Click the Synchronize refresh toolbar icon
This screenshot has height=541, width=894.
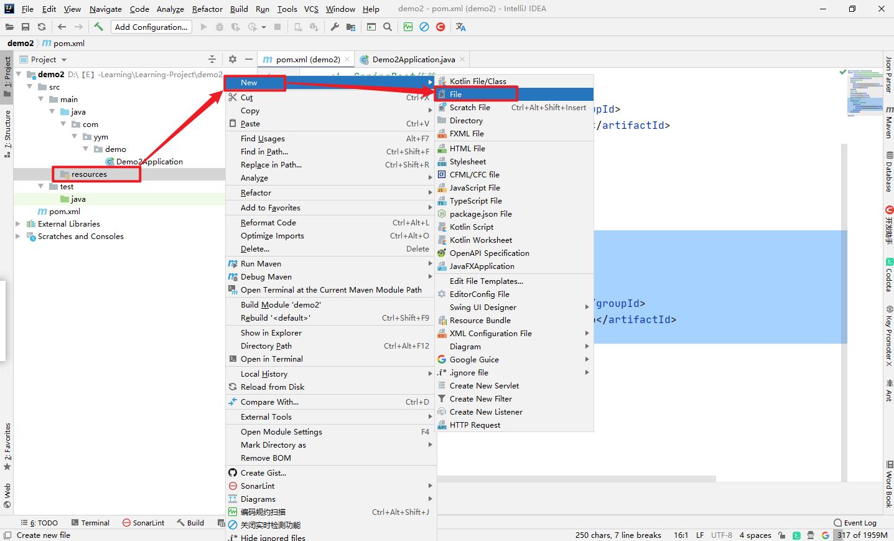pos(42,27)
